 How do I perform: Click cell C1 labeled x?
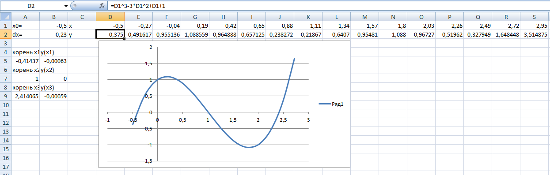pos(82,26)
